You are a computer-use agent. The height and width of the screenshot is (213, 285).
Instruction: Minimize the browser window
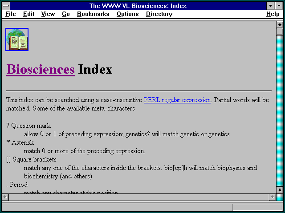tap(270, 6)
